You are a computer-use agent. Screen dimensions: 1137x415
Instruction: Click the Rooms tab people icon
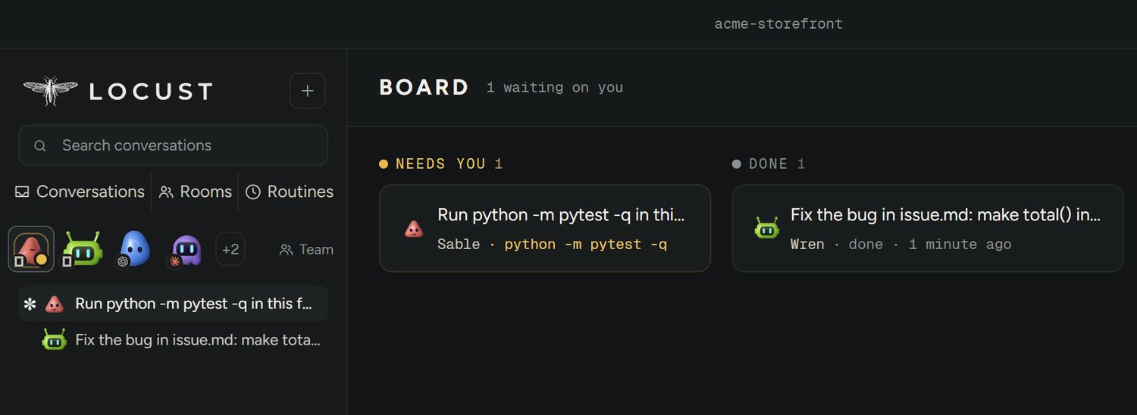click(x=166, y=192)
